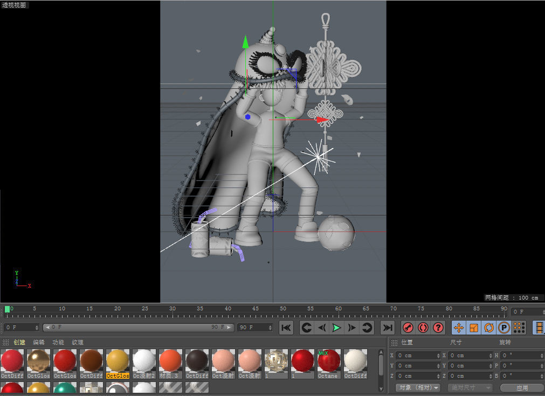This screenshot has width=545, height=396.
Task: Select the glass patterned material named 1
Action: [x=276, y=364]
